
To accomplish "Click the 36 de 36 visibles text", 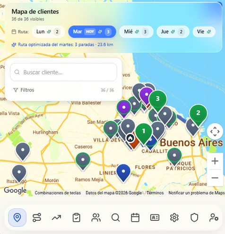I will 28,19.
